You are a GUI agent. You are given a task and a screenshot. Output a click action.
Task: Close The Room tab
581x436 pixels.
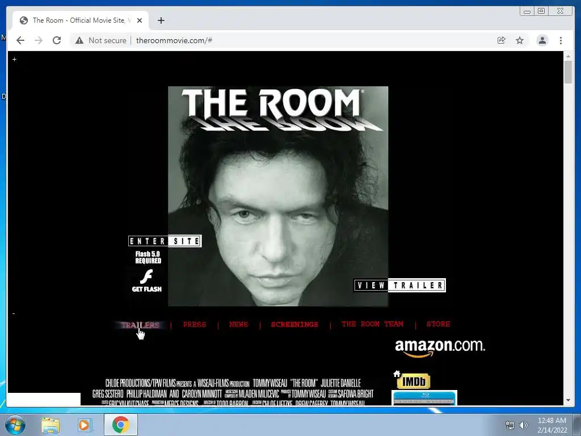(140, 20)
